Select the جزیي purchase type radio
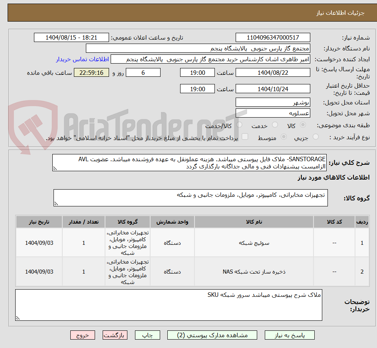Viewport: 377px width, 348px height. [315, 136]
